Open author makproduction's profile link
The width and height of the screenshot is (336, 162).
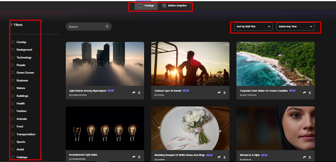pyautogui.click(x=79, y=95)
